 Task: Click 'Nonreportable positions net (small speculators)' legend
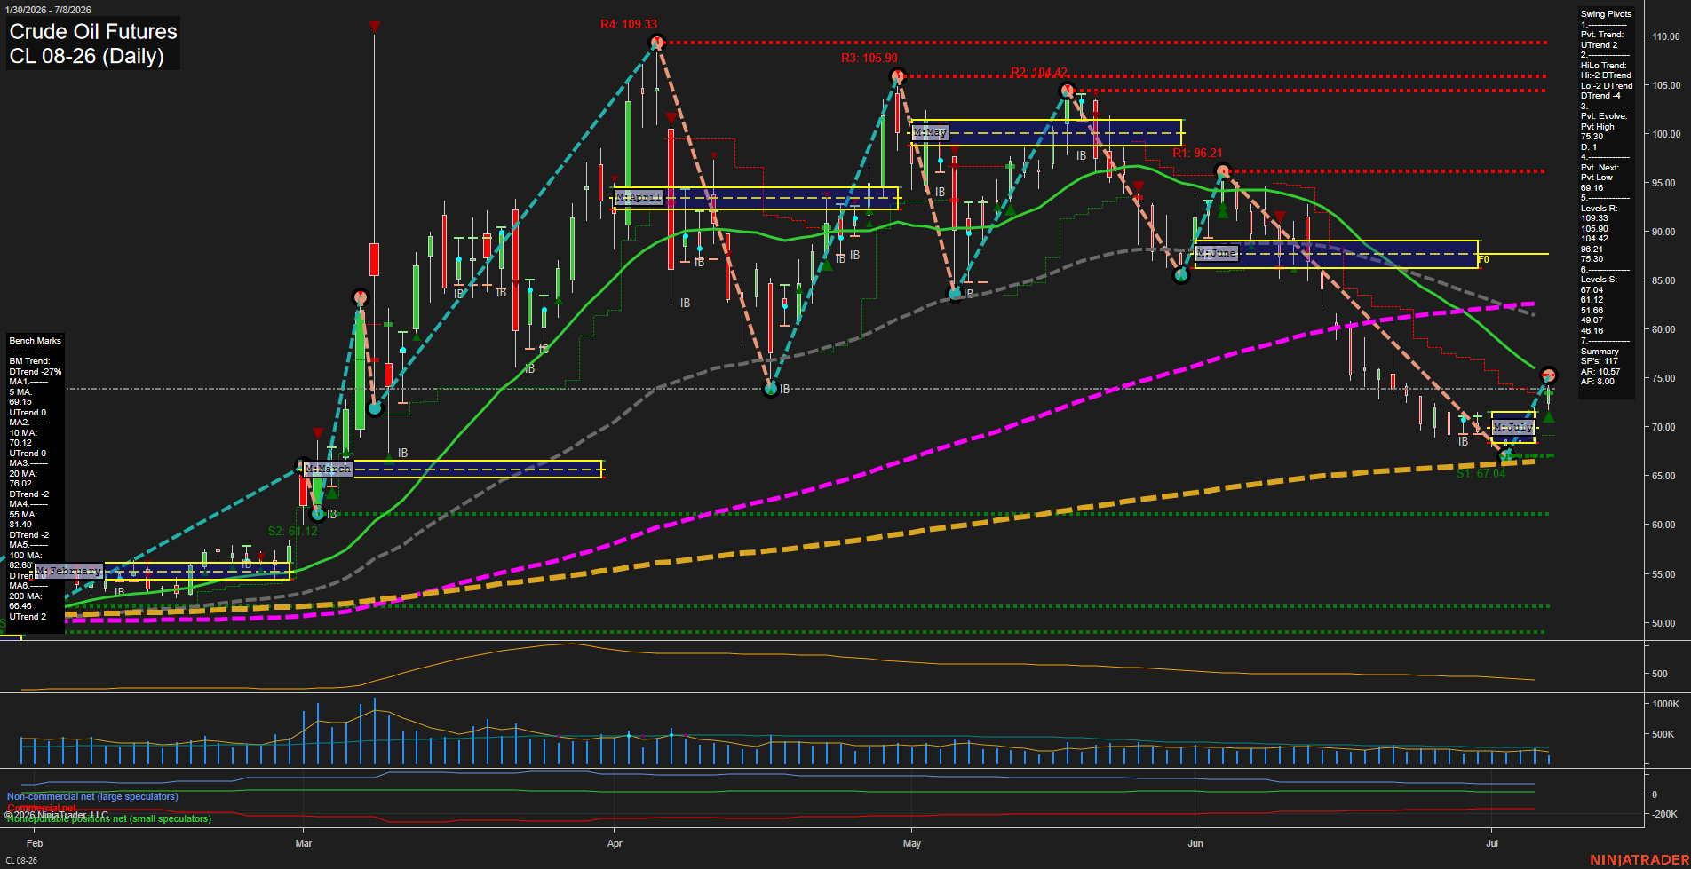tap(109, 819)
